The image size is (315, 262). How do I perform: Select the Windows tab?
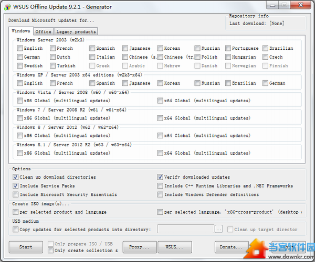21,31
